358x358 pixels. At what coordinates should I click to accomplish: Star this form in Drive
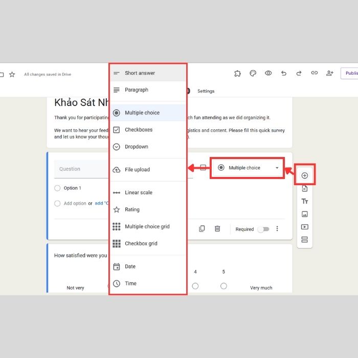point(12,74)
